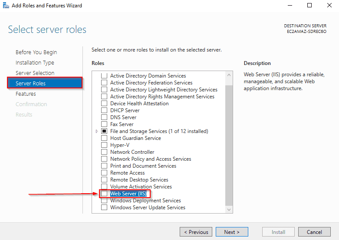The image size is (339, 240).
Task: Click roles list scroll-down arrow
Action: [229, 209]
